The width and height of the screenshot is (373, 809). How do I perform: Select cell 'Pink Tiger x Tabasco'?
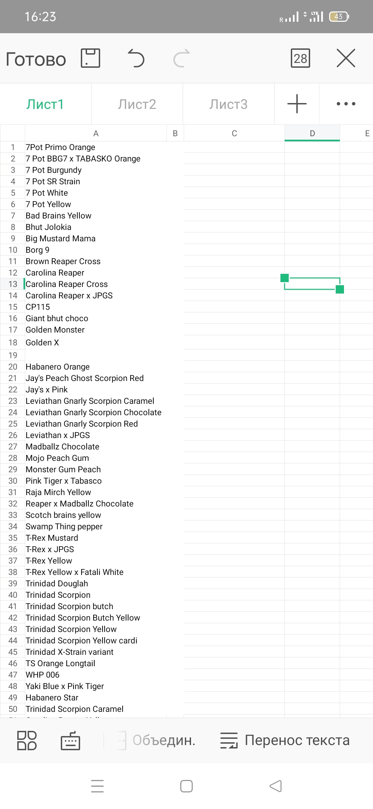point(96,481)
